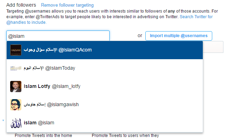Click Remove follower targeting link

point(67,5)
